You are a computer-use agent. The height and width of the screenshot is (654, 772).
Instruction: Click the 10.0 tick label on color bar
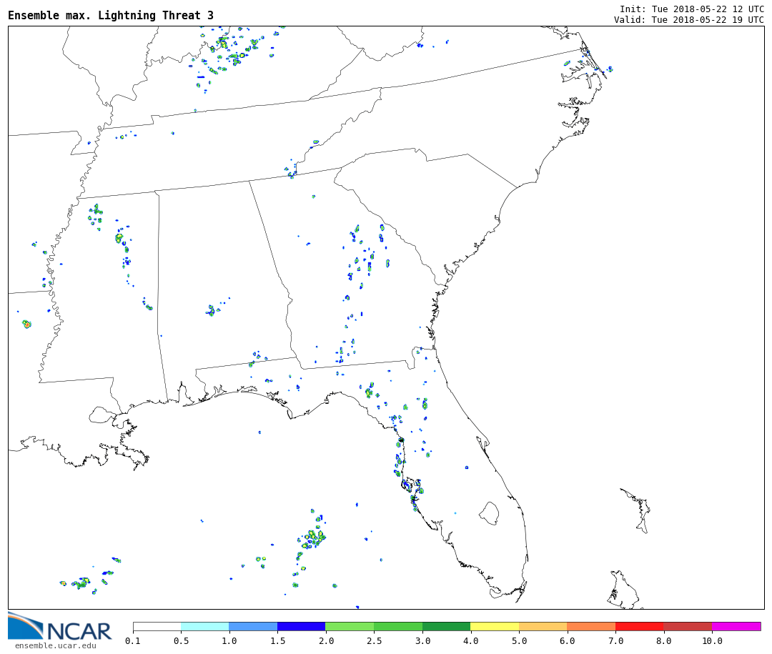point(711,641)
